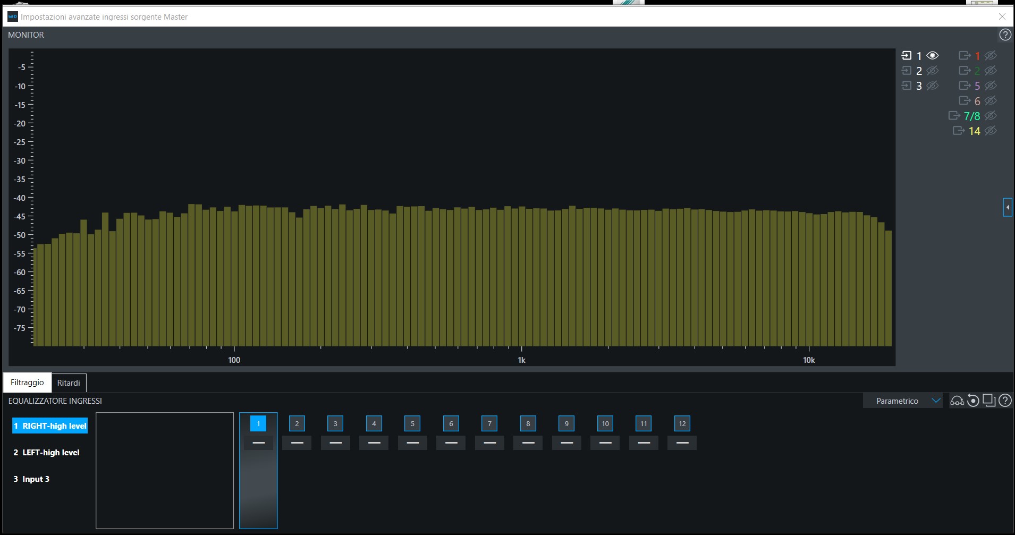Viewport: 1015px width, 535px height.
Task: Click the input 1 channel arrow icon
Action: coord(907,55)
